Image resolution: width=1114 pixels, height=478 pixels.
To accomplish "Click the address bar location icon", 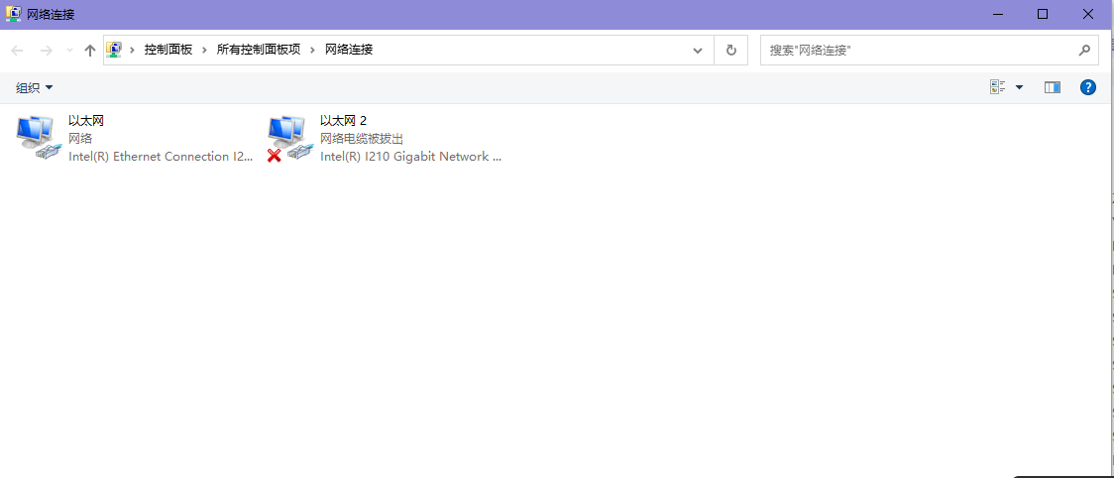I will 114,50.
